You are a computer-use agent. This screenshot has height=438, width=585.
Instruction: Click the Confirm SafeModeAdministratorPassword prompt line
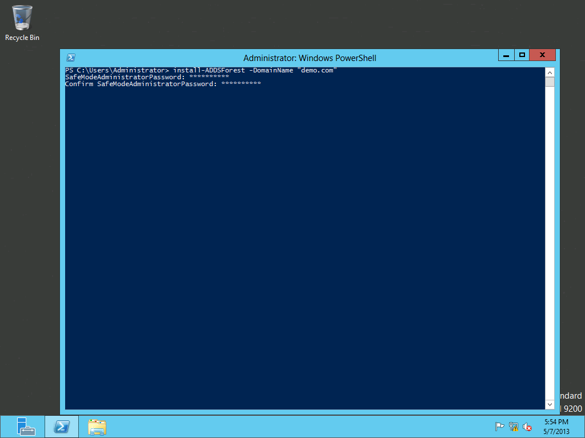point(163,84)
